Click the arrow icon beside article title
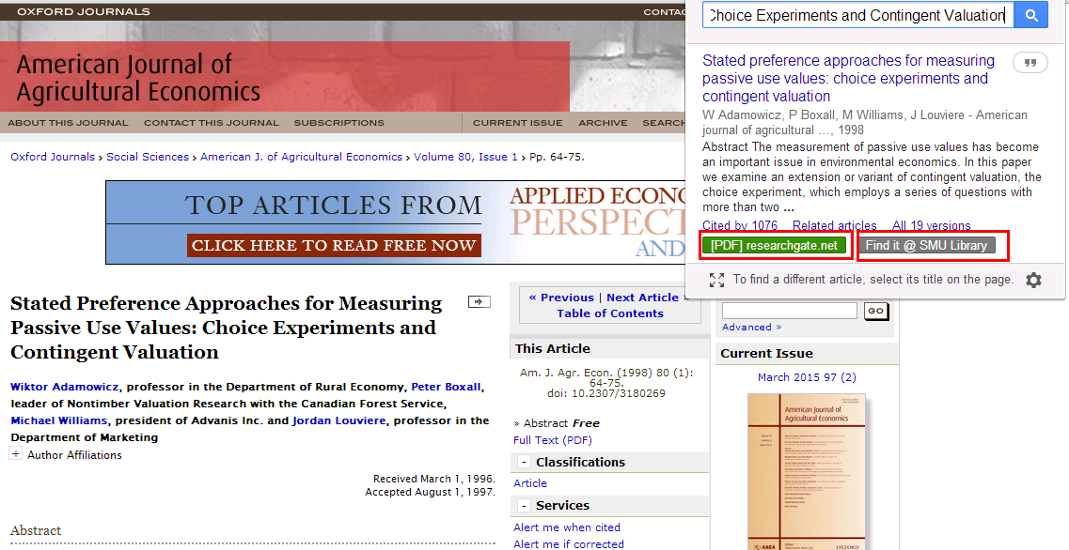1069x550 pixels. [x=479, y=301]
